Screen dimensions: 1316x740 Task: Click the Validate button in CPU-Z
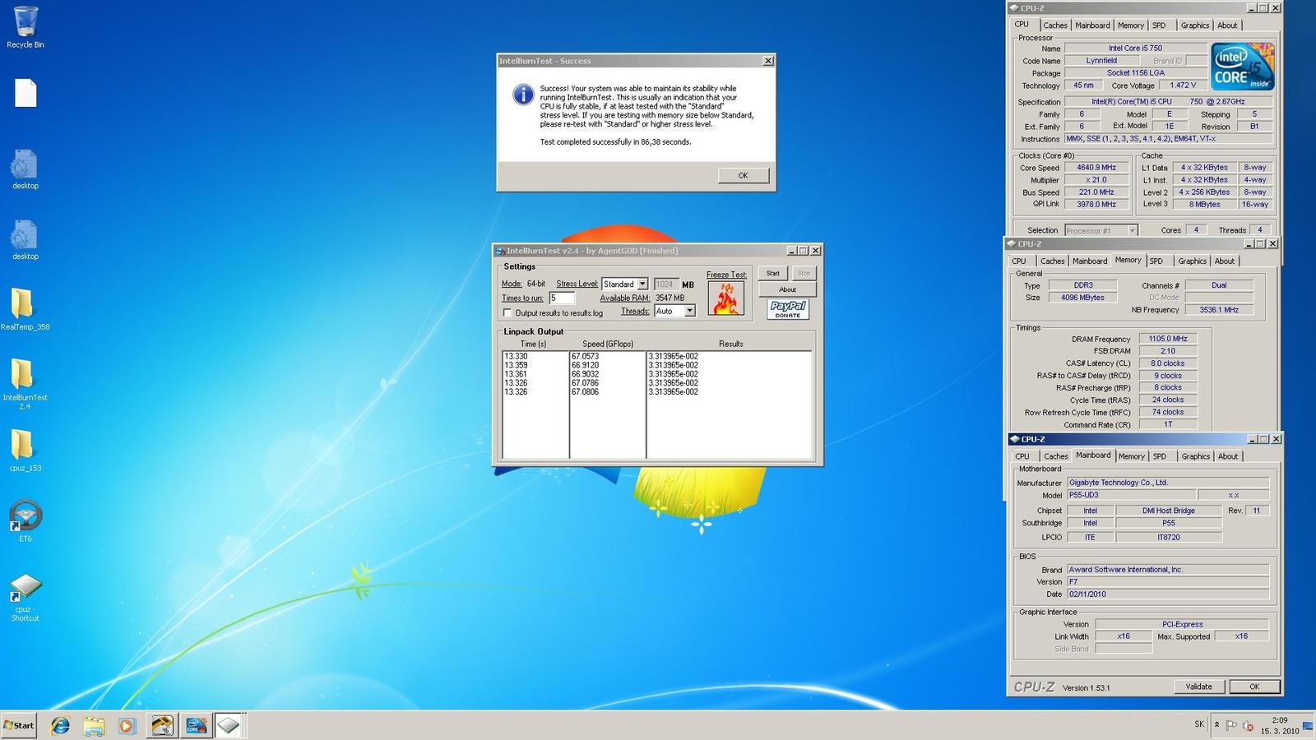click(x=1198, y=687)
